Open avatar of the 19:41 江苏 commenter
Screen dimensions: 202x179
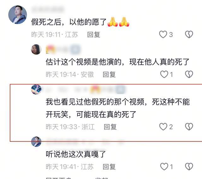click(x=36, y=142)
